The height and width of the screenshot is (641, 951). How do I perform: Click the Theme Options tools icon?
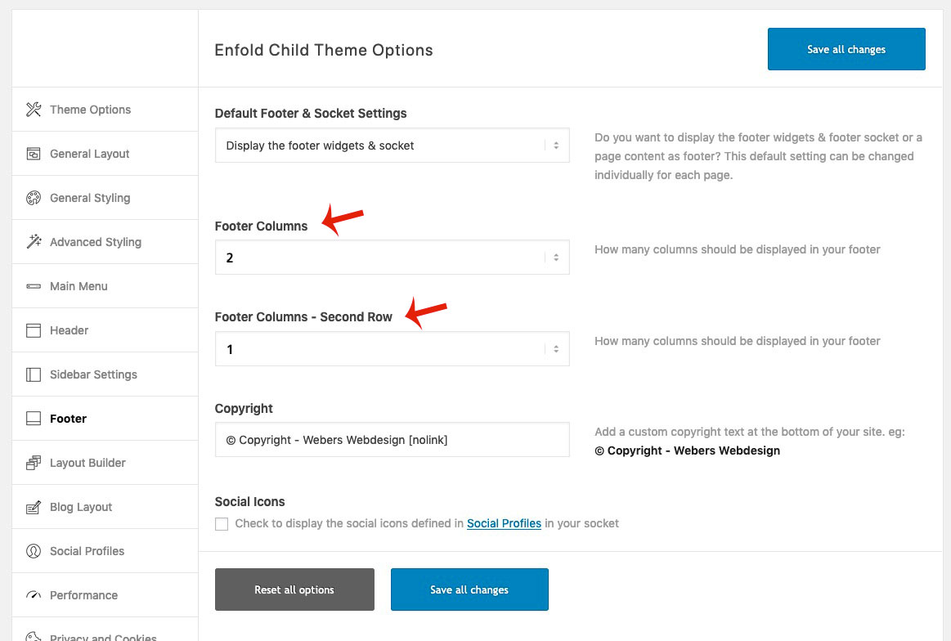[34, 110]
